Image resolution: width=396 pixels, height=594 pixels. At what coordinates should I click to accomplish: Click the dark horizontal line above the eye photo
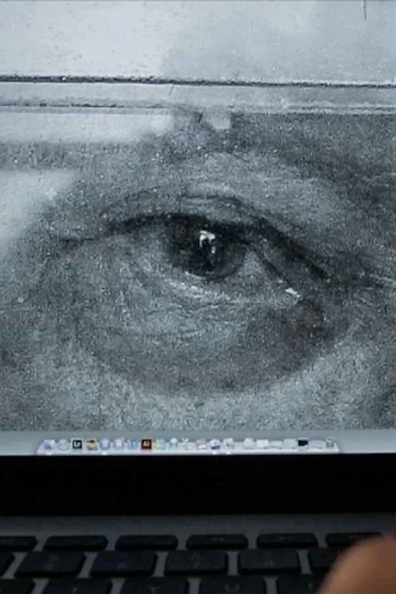tap(198, 81)
